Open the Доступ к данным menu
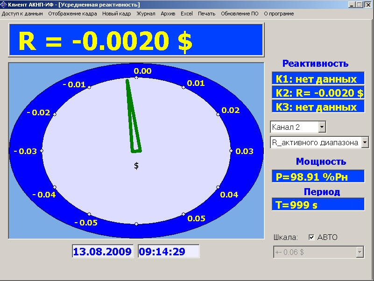374x281 pixels. pyautogui.click(x=22, y=14)
